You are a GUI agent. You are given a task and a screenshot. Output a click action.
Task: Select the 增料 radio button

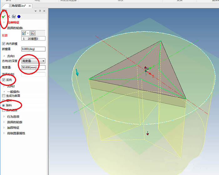4,101
